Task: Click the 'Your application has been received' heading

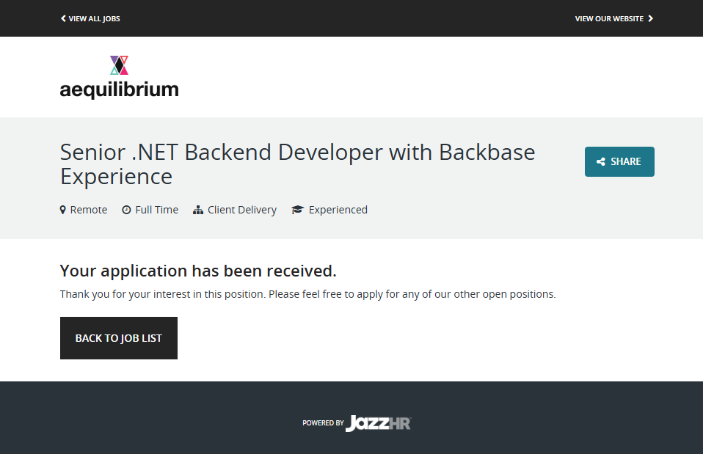Action: click(198, 271)
